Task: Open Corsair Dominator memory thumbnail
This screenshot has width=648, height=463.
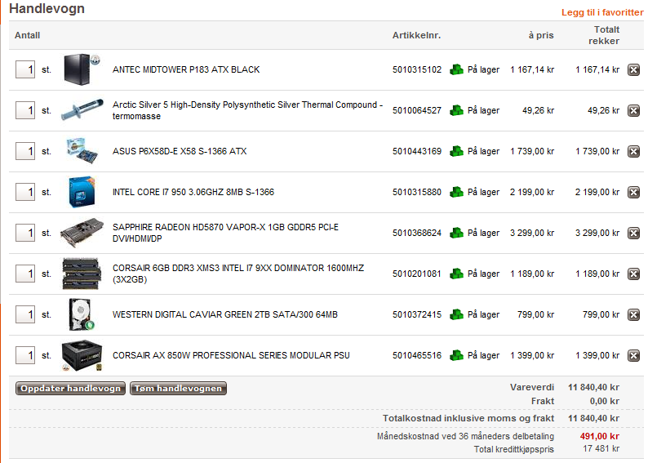Action: pyautogui.click(x=82, y=274)
